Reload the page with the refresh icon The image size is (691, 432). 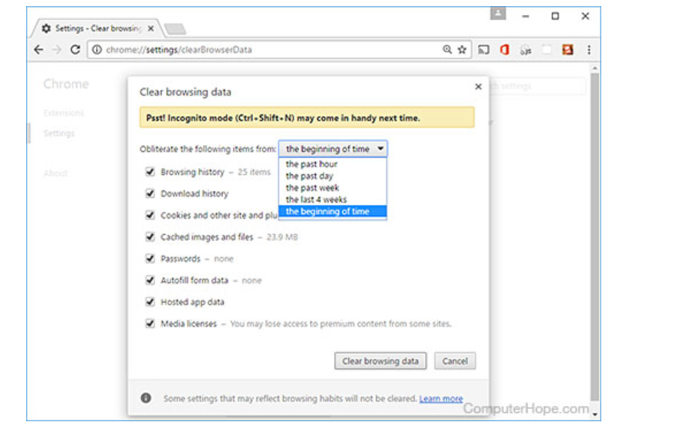(x=75, y=50)
